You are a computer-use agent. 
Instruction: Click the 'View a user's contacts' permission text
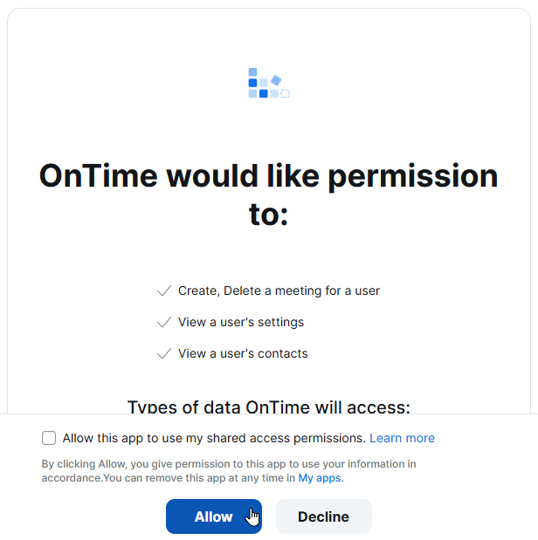click(243, 353)
